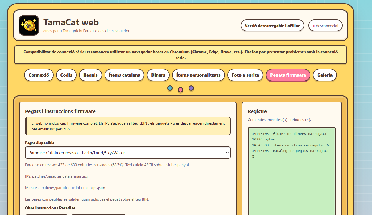Screen dimensions: 372x215
Task: Click 'Comandes enviades (<) i rebudes (>)' text
Action: [279, 120]
